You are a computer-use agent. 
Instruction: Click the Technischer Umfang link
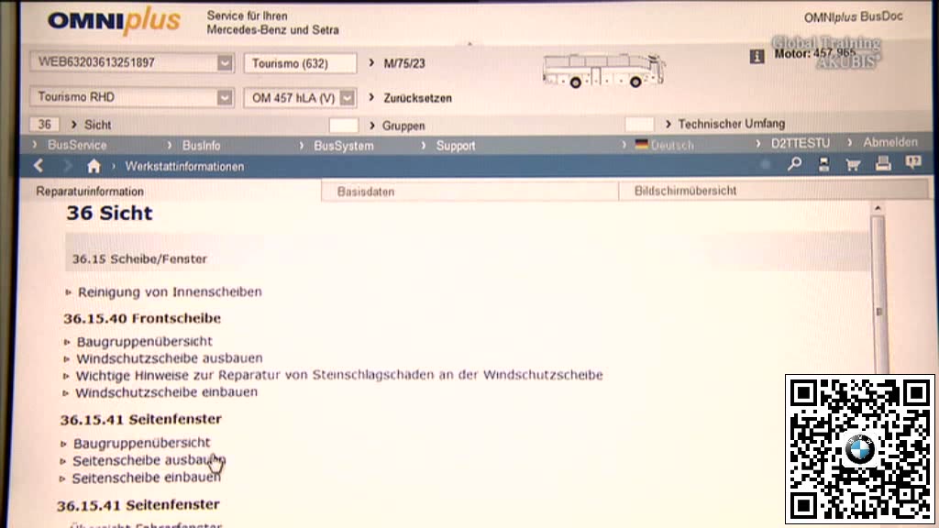731,124
